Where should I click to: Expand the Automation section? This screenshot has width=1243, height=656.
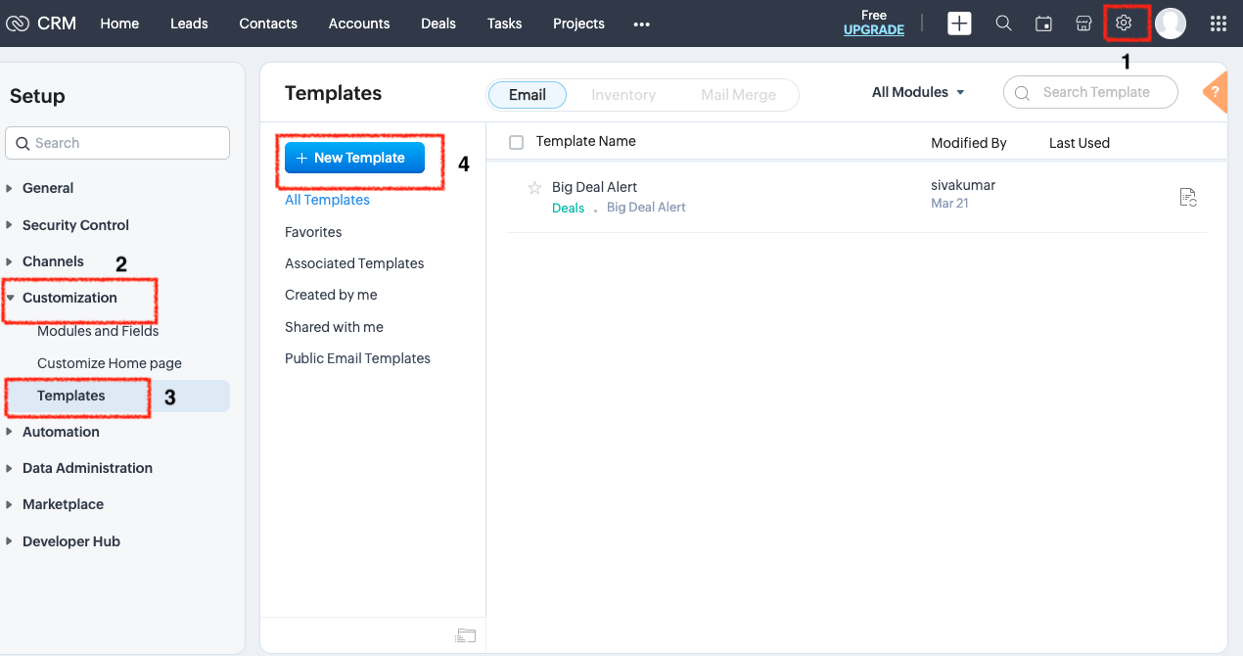61,431
